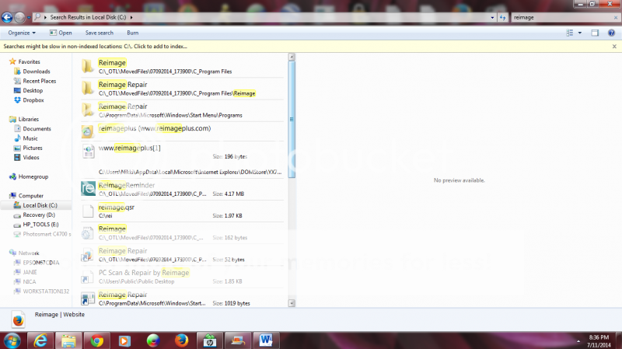Open Microsoft Word from the taskbar

[x=266, y=340]
